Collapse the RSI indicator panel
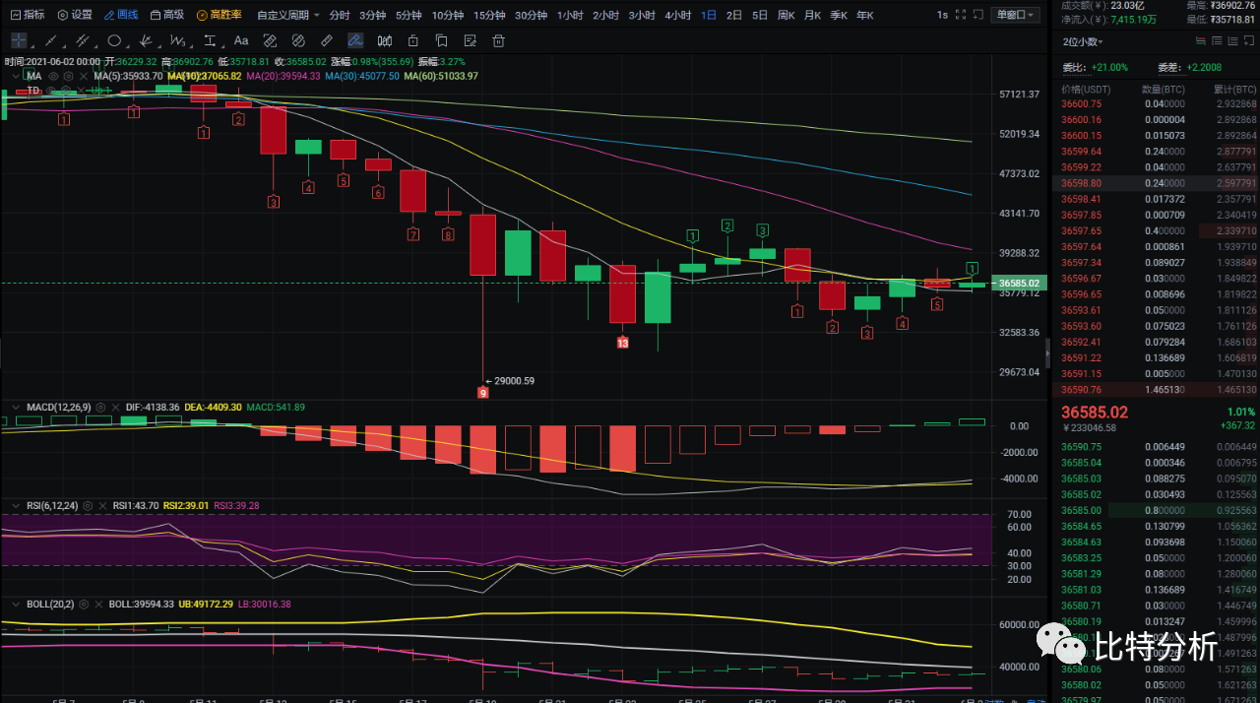The height and width of the screenshot is (703, 1260). coord(16,505)
